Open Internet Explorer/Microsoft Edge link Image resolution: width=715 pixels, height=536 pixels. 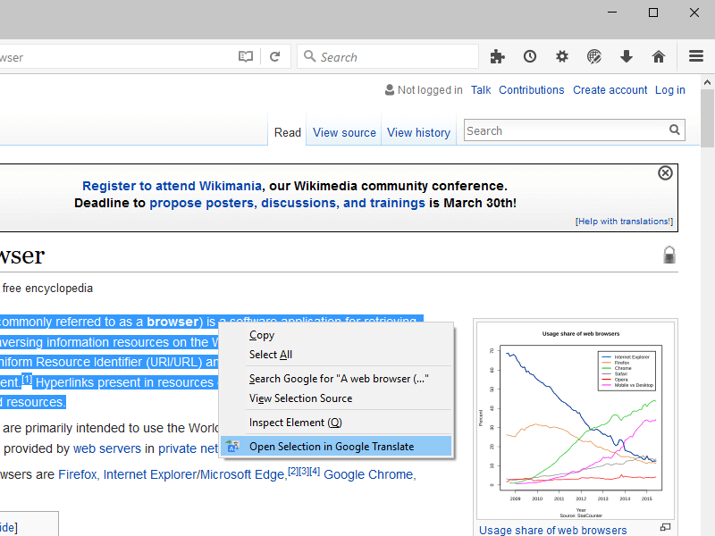[194, 474]
